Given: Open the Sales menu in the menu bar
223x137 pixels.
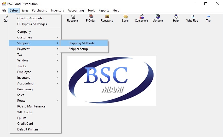Looking at the screenshot, I should coord(25,10).
